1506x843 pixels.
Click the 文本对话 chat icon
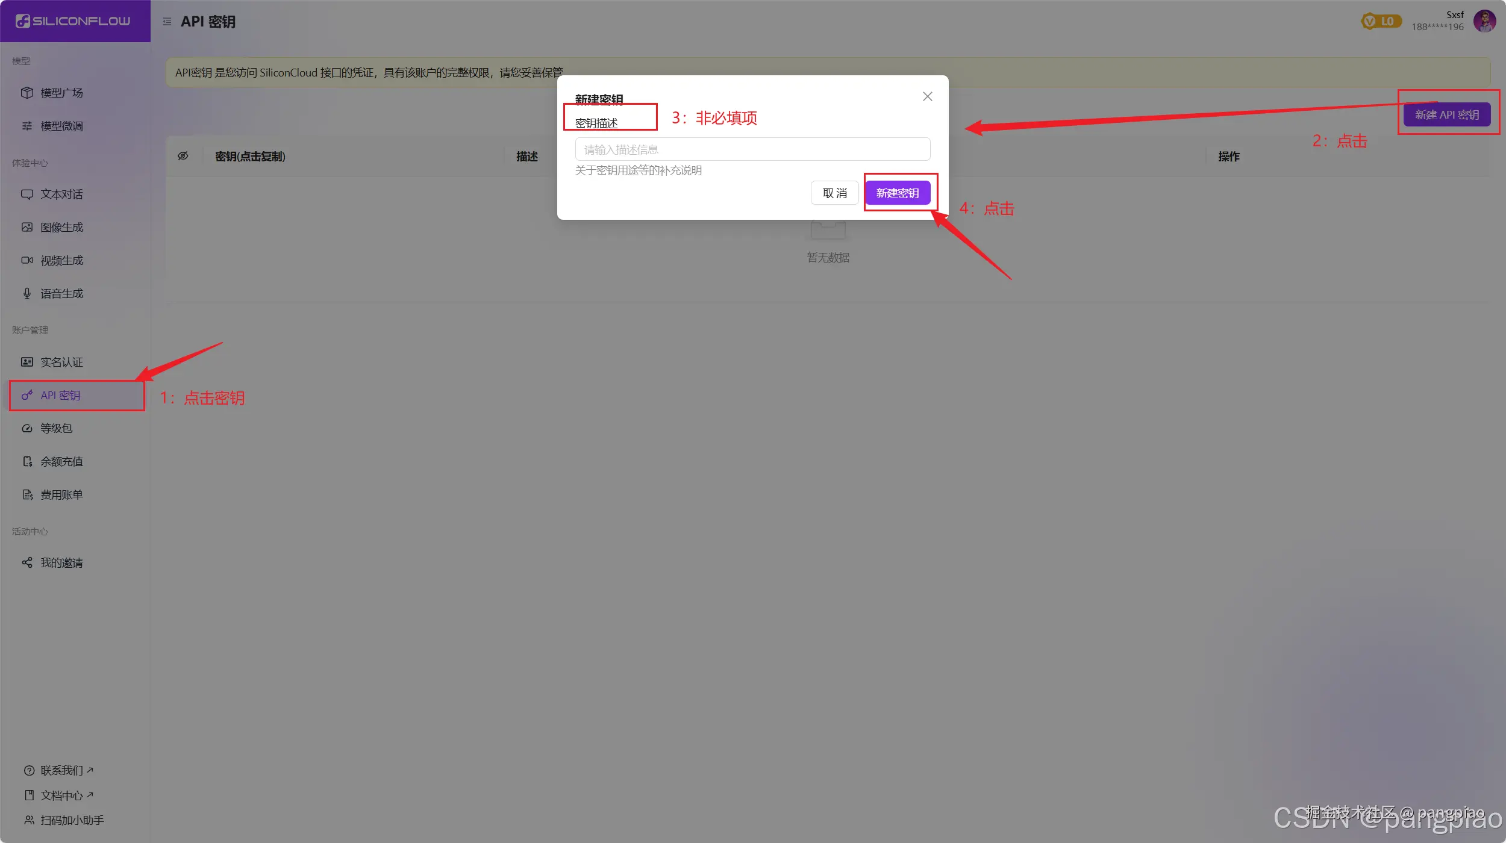pos(27,194)
